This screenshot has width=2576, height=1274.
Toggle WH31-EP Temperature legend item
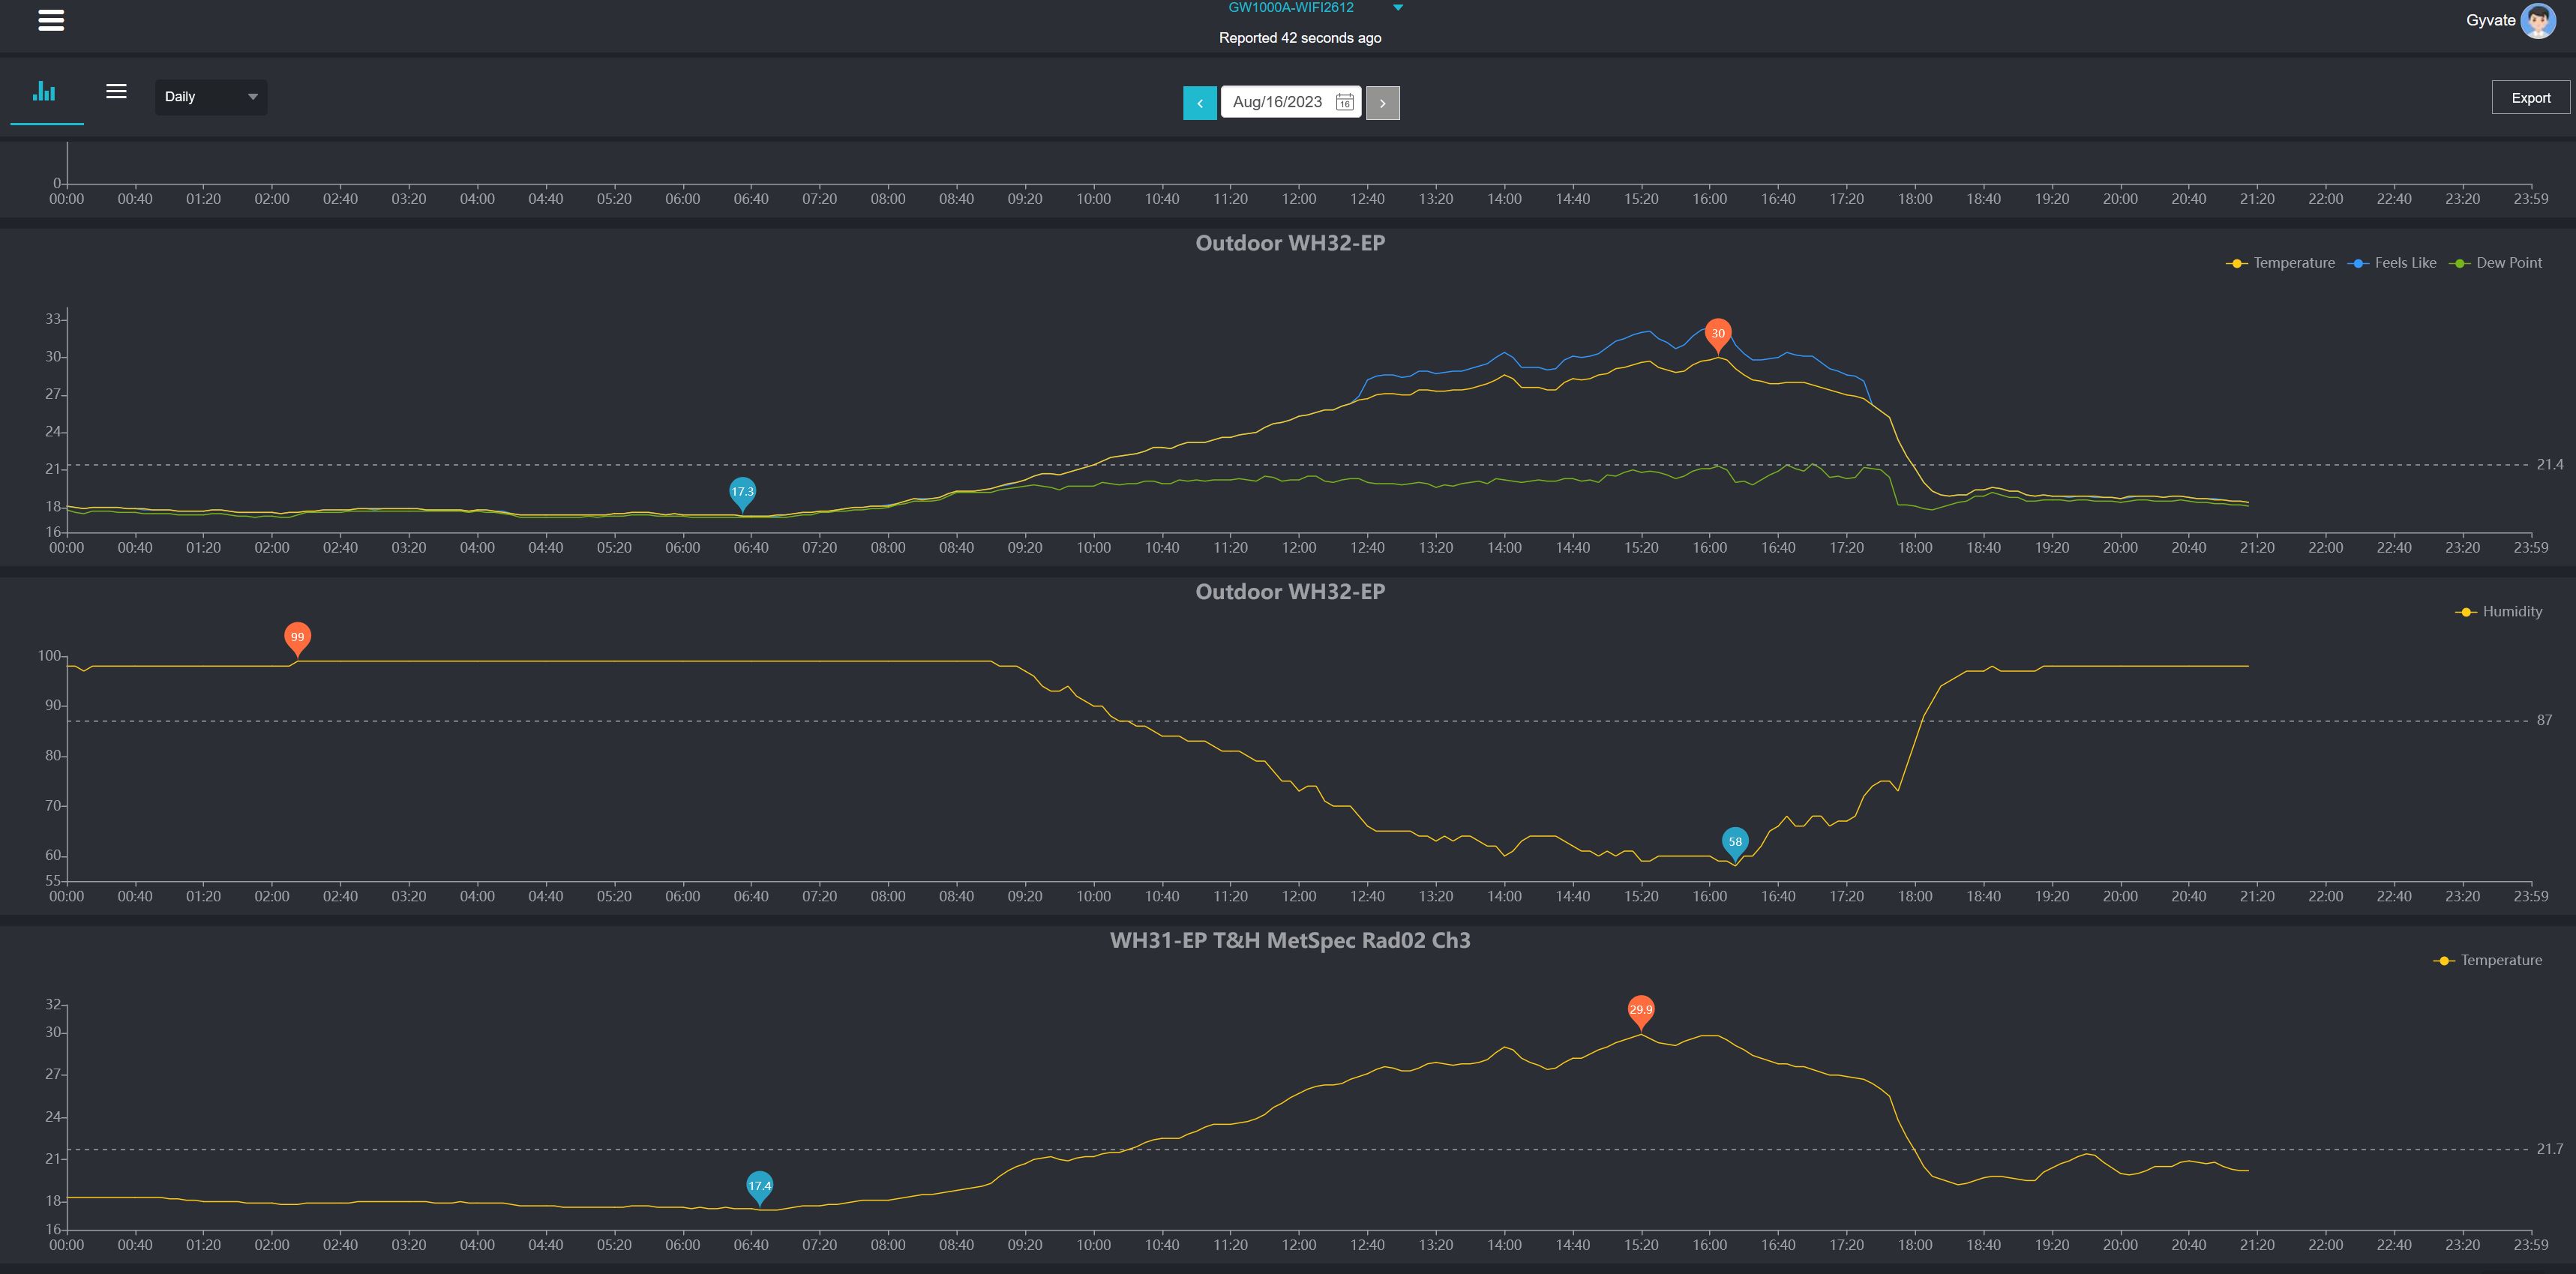[x=2488, y=960]
